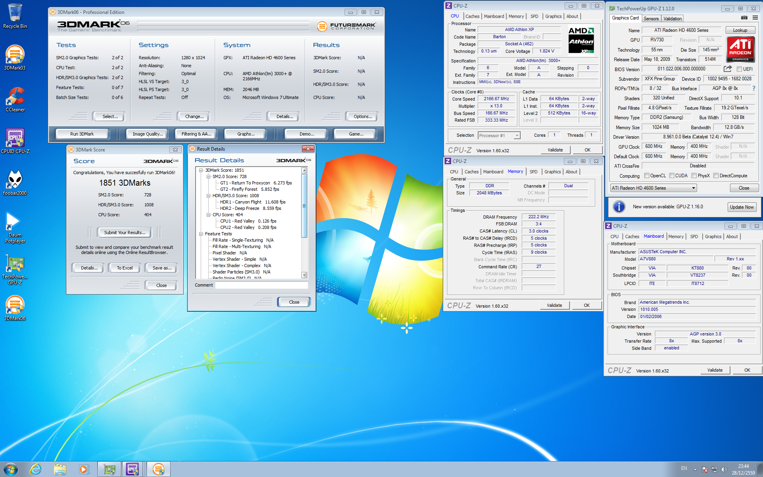Screen dimensions: 763x477
Task: Enable the UEFI checkbox in GPU-Z
Action: (x=739, y=69)
